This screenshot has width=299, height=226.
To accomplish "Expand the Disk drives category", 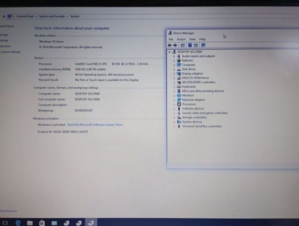I will (x=174, y=69).
